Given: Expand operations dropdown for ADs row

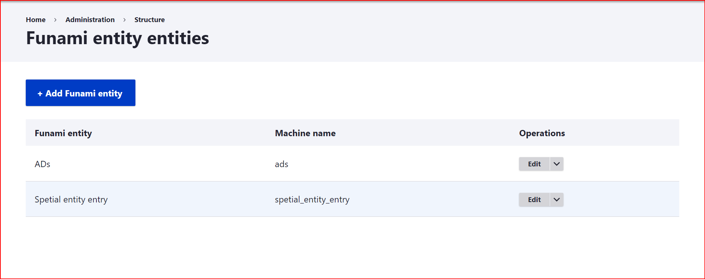Looking at the screenshot, I should click(x=557, y=164).
